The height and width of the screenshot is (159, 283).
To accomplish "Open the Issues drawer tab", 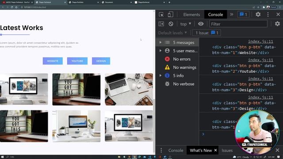I will click(227, 150).
